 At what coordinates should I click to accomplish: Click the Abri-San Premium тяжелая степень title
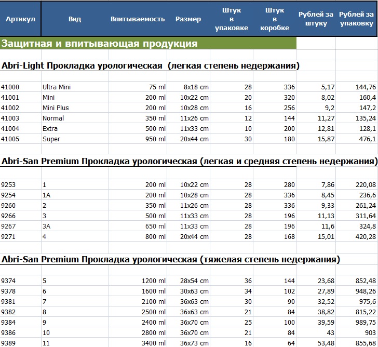point(171,259)
